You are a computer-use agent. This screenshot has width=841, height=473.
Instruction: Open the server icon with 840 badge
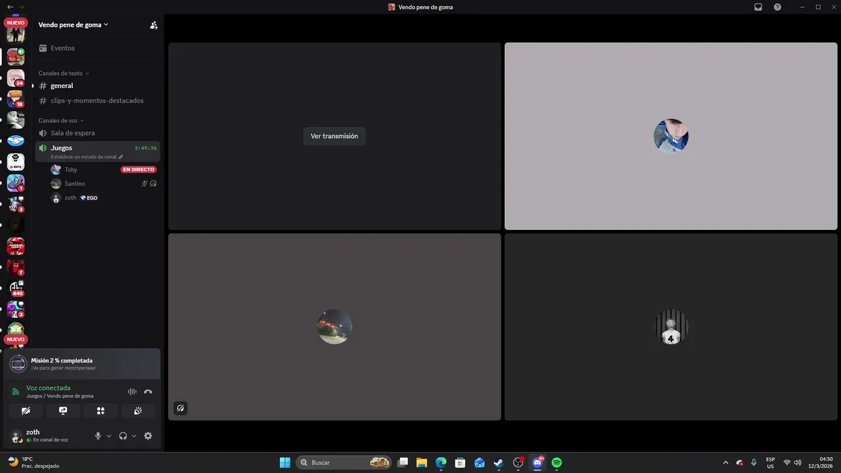click(x=16, y=288)
